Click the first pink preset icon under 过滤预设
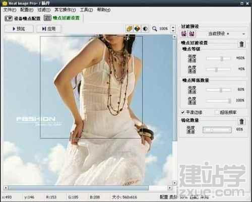Viewport: 252px width, 202px height. (184, 34)
